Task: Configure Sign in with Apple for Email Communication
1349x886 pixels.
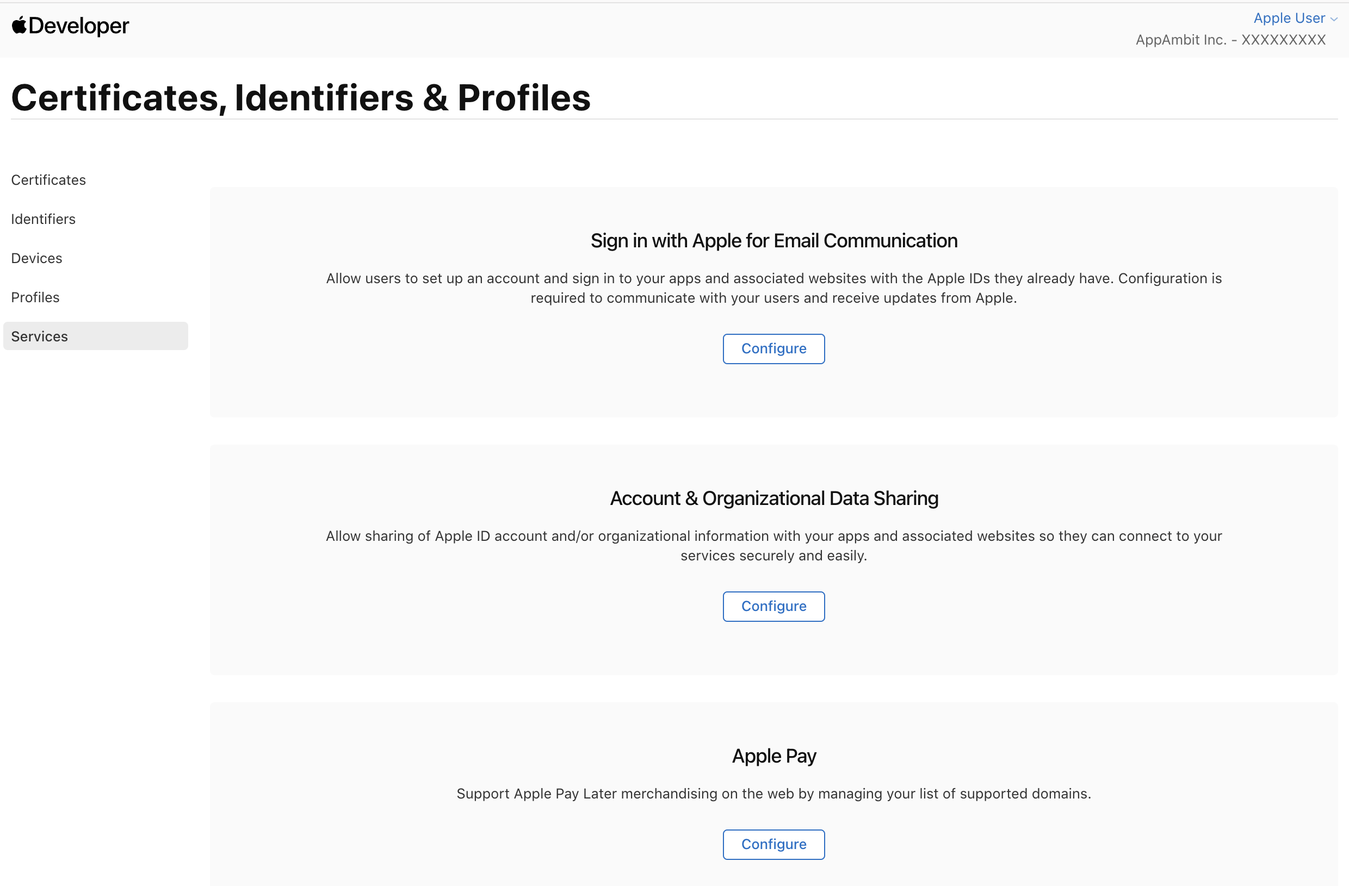Action: click(x=773, y=348)
